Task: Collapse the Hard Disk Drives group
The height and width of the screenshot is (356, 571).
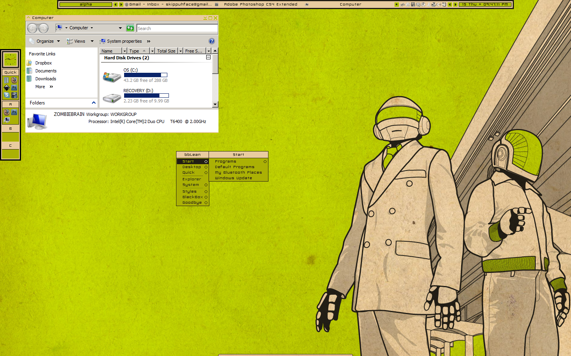Action: [x=208, y=57]
